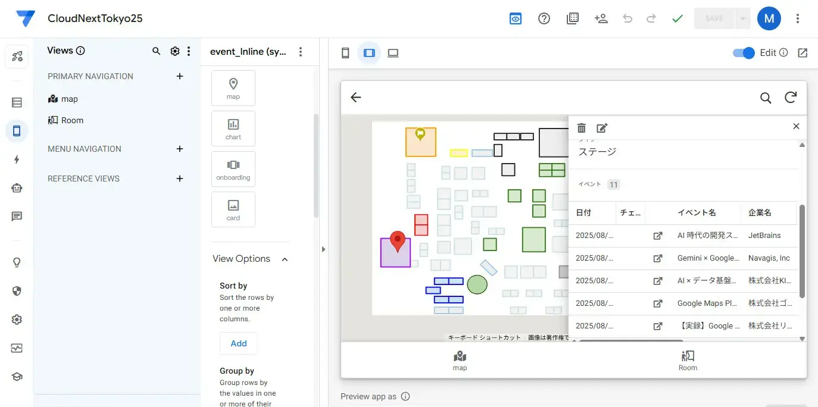Click the edit pencil icon in detail panel

coord(602,128)
